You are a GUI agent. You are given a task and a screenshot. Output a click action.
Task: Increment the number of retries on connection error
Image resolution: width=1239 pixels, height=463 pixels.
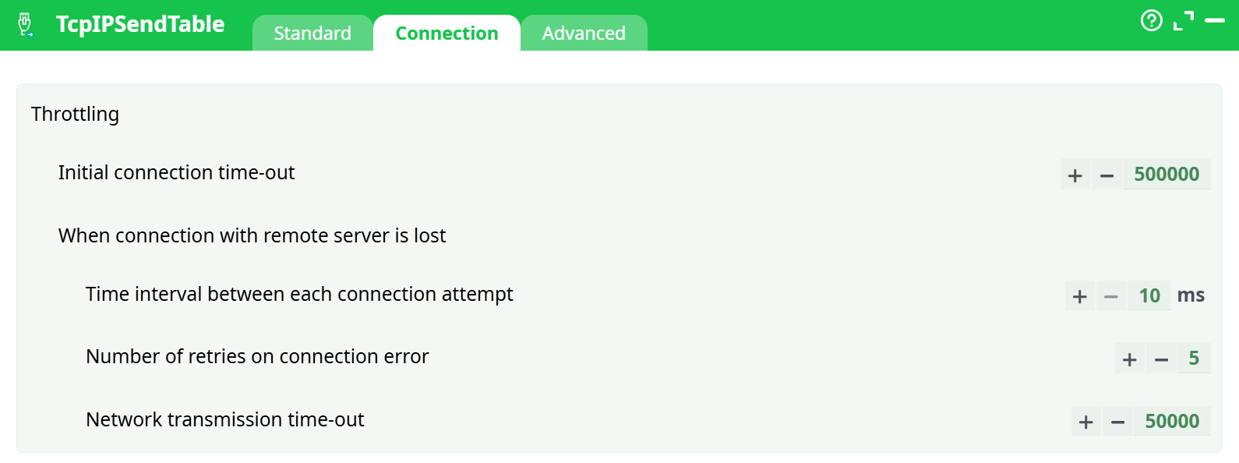[x=1129, y=359]
